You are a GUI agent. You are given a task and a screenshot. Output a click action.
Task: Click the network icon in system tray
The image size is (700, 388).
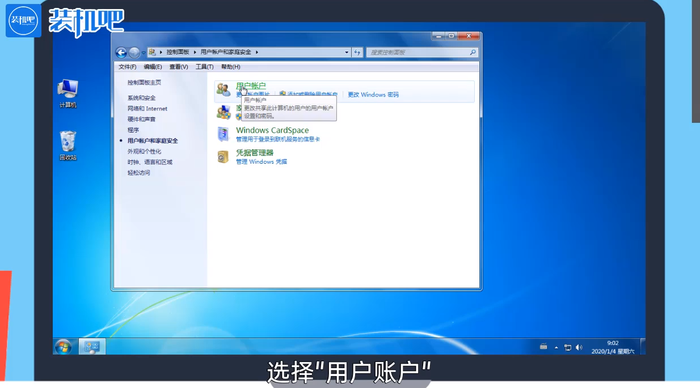pyautogui.click(x=568, y=347)
